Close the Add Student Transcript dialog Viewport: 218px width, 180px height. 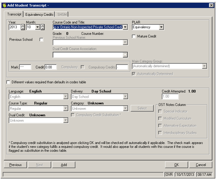click(x=211, y=5)
